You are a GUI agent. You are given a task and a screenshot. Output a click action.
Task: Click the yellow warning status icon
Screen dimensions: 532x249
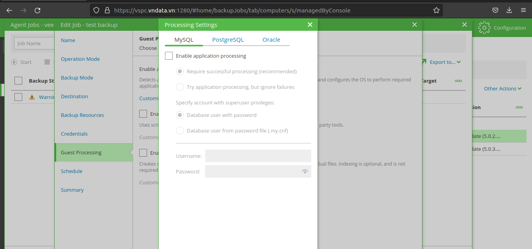tap(32, 97)
